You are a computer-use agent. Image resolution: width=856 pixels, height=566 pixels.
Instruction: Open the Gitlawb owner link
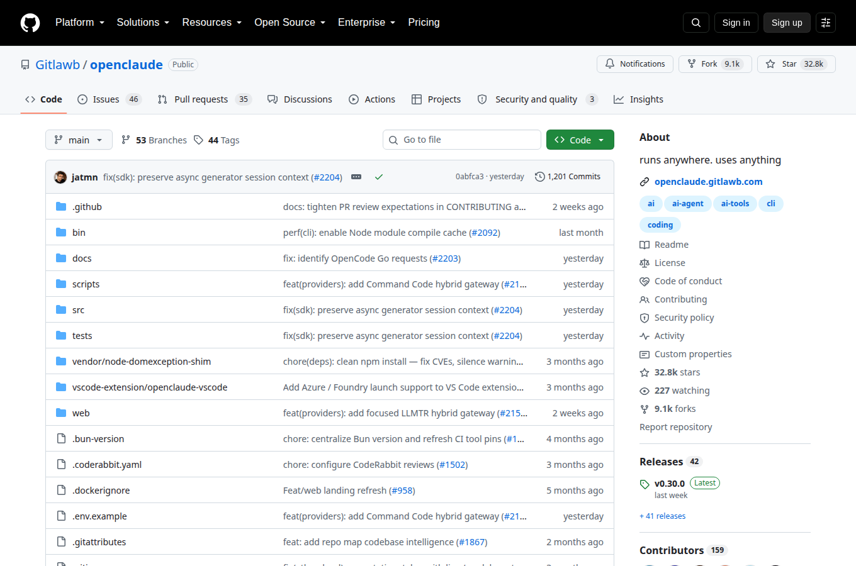(57, 65)
